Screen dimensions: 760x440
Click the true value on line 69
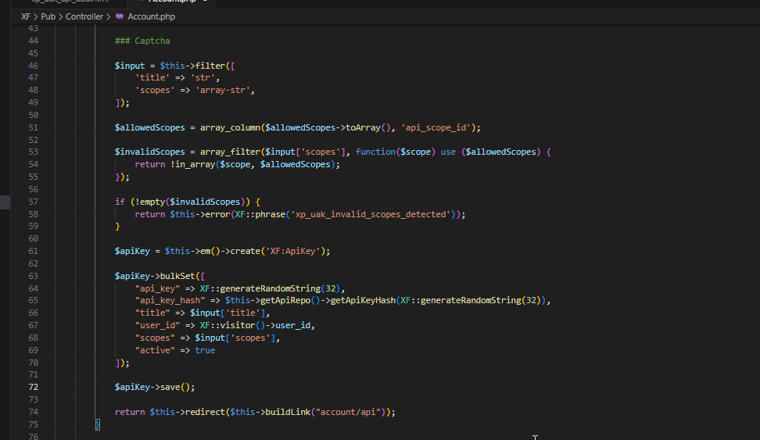tap(205, 350)
